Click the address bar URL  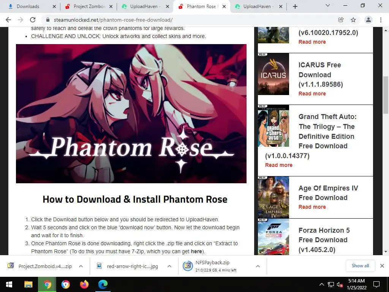(113, 20)
